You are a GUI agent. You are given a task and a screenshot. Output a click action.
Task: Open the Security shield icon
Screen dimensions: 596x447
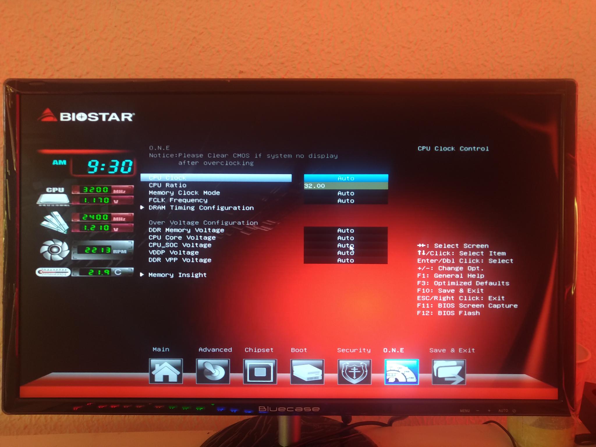[x=354, y=372]
